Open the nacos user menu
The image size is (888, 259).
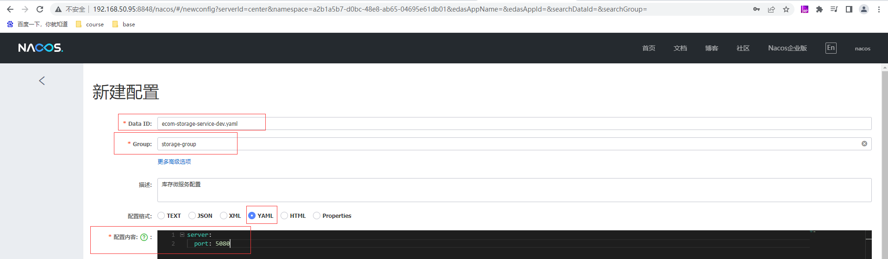[862, 49]
